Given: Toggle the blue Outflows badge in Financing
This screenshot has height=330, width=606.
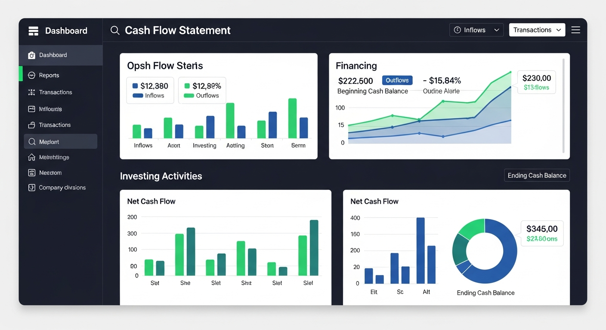Looking at the screenshot, I should (x=397, y=80).
